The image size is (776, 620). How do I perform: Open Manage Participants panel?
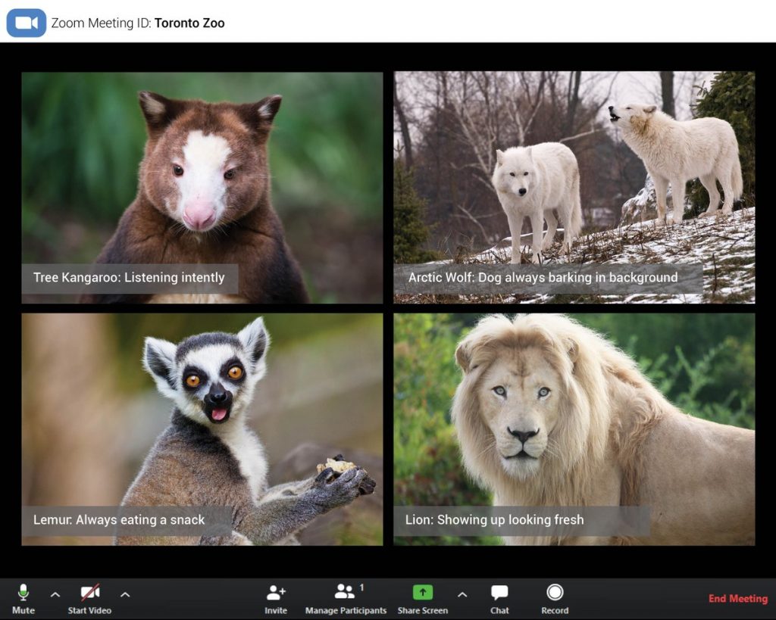coord(346,593)
